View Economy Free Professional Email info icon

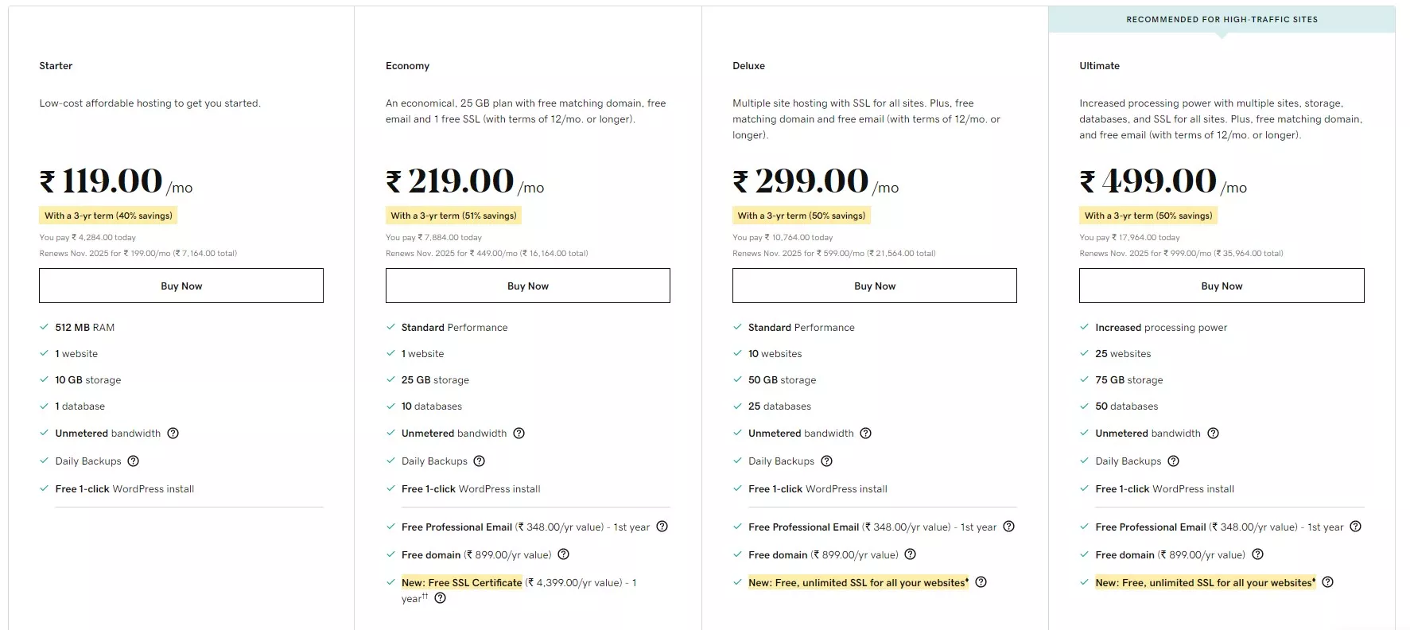(662, 527)
